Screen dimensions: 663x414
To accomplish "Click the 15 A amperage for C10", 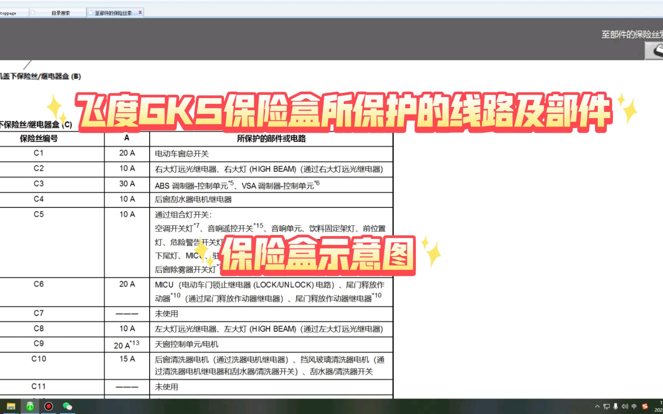I will [x=127, y=359].
